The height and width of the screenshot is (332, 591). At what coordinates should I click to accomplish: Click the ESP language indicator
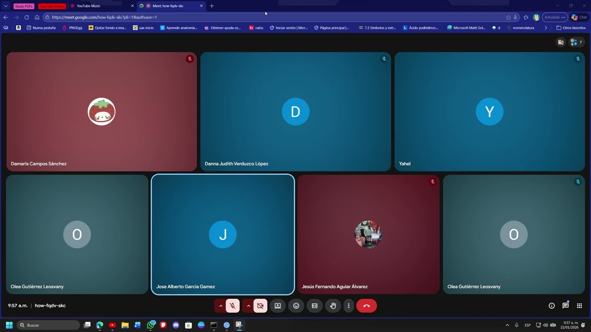527,325
